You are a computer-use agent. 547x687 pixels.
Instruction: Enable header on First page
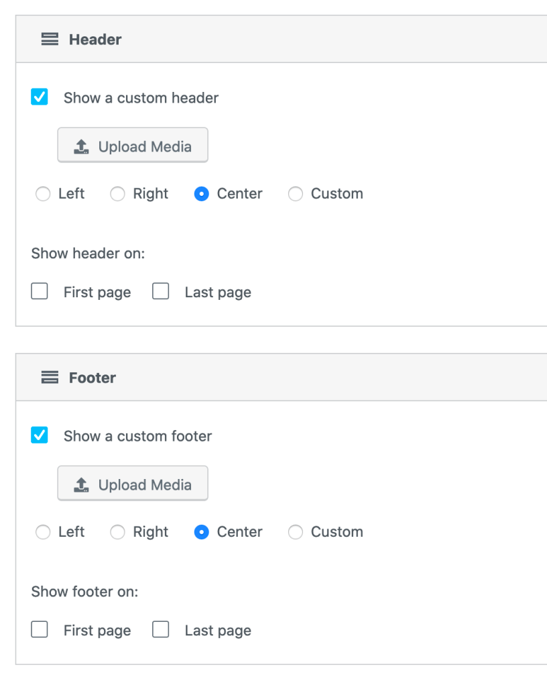tap(40, 292)
